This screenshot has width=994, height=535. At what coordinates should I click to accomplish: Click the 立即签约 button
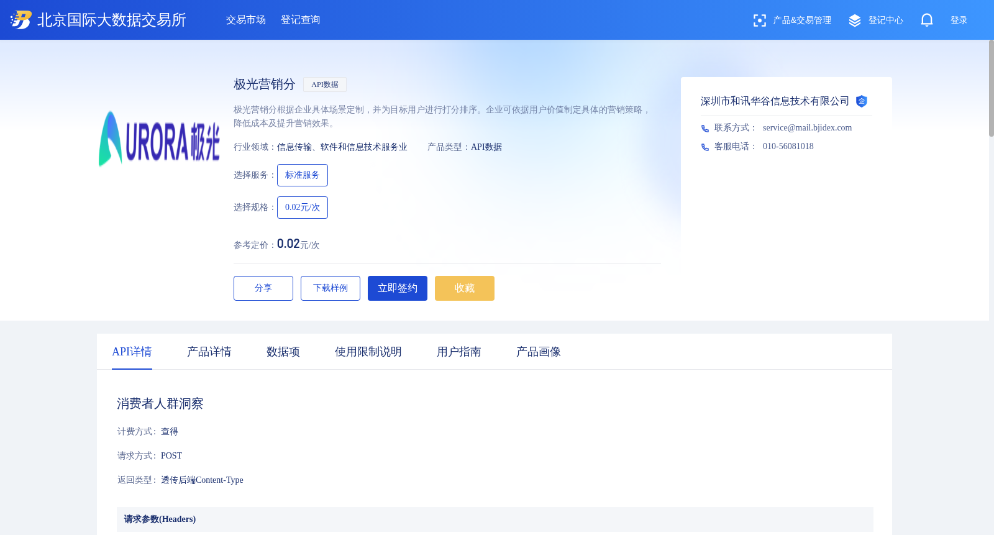398,288
